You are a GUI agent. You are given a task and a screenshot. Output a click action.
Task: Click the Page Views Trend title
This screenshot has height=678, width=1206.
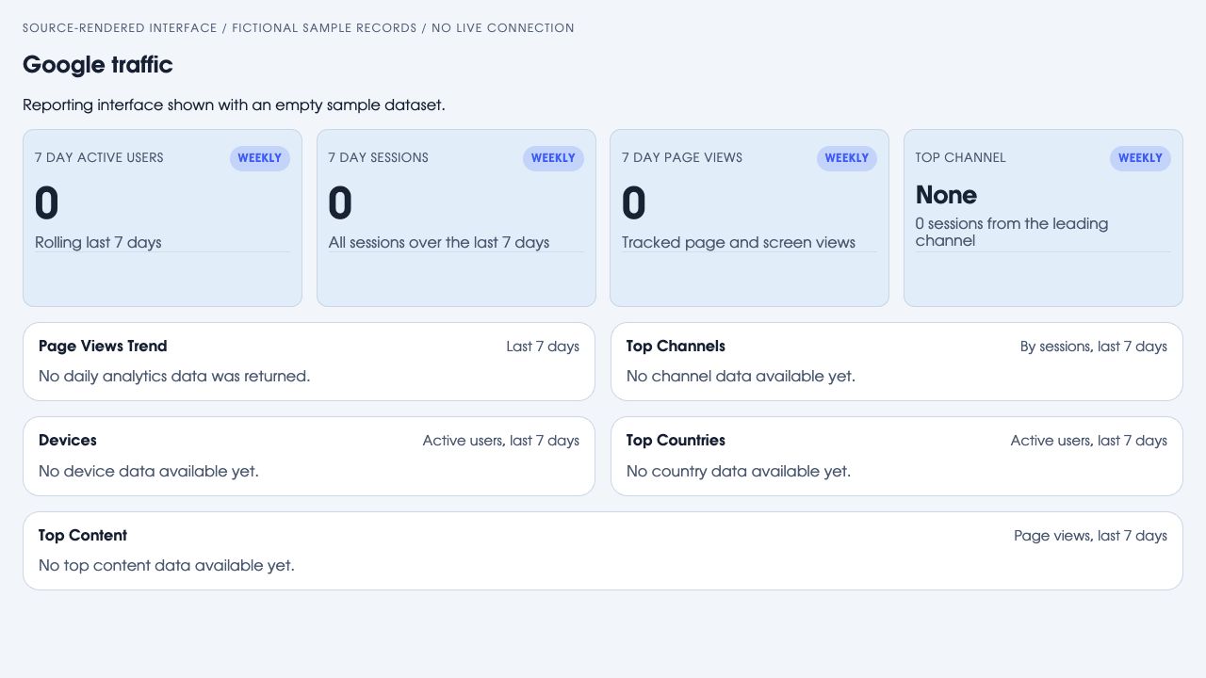tap(103, 347)
